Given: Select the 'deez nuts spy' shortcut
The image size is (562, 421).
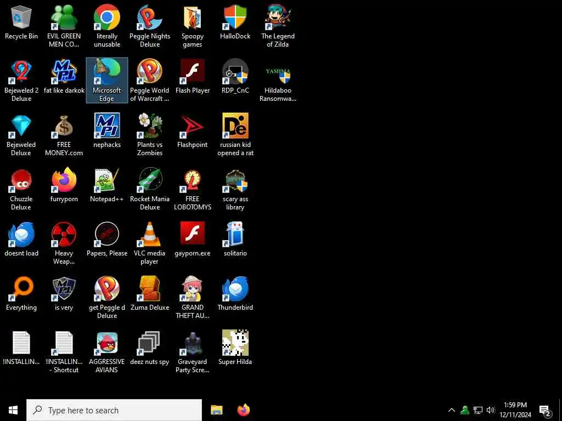Looking at the screenshot, I should 149,343.
